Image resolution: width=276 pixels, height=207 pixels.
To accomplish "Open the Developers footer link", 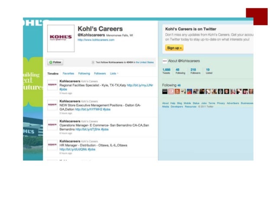I will click(x=177, y=107).
